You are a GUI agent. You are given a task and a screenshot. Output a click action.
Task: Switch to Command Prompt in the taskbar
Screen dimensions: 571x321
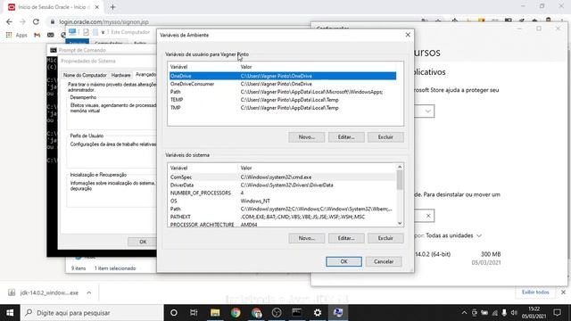(x=297, y=313)
